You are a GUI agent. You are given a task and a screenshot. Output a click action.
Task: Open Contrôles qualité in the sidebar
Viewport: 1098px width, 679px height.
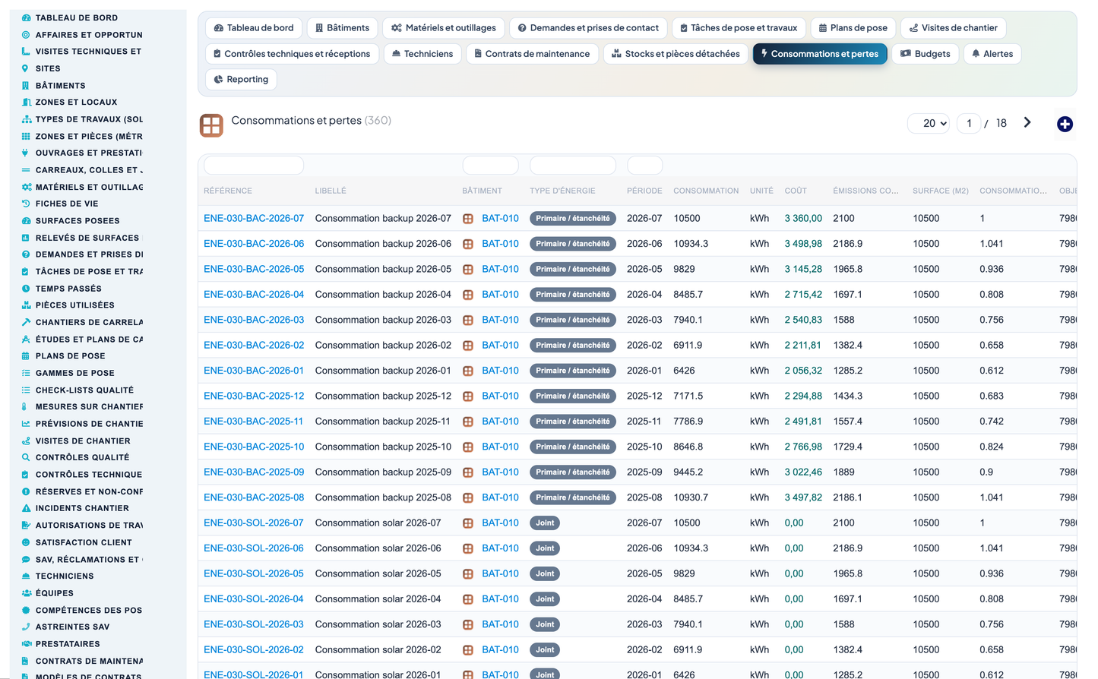pyautogui.click(x=82, y=457)
